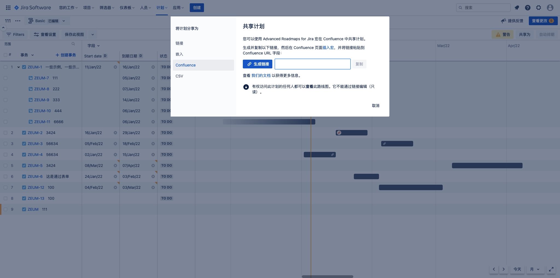Check the box for last row ZEUM 111
The width and height of the screenshot is (560, 278).
point(5,209)
